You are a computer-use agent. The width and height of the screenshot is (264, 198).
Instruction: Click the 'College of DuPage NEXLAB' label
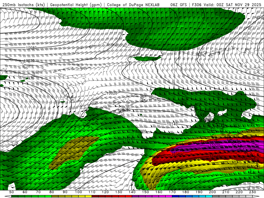(x=133, y=5)
